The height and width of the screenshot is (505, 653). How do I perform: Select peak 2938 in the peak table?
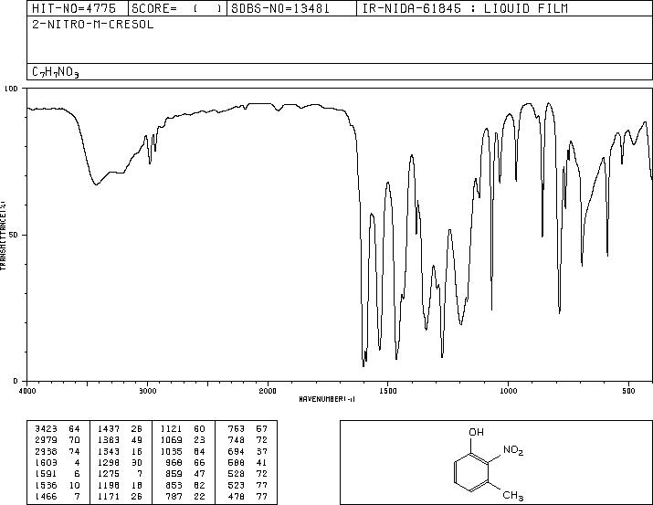[46, 451]
